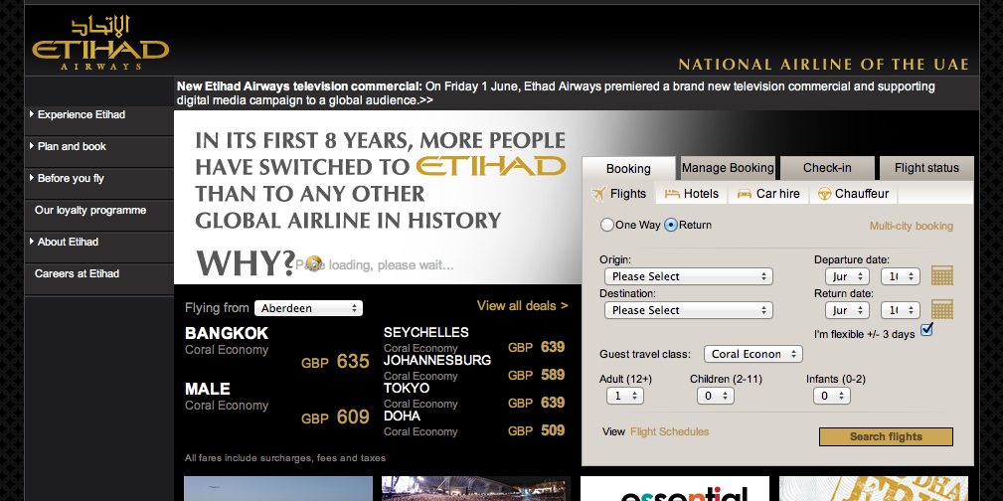Open the departure day dropdown
The width and height of the screenshot is (1003, 501).
pos(900,276)
